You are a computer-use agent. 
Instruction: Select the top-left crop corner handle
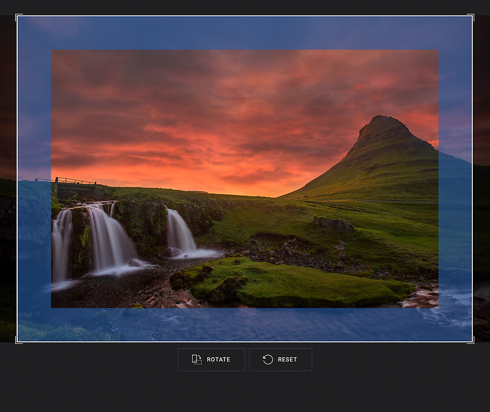coord(19,17)
